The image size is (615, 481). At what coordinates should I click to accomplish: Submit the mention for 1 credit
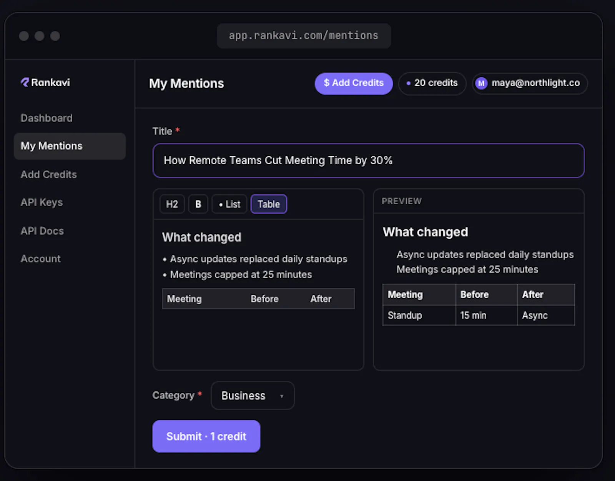pos(206,436)
